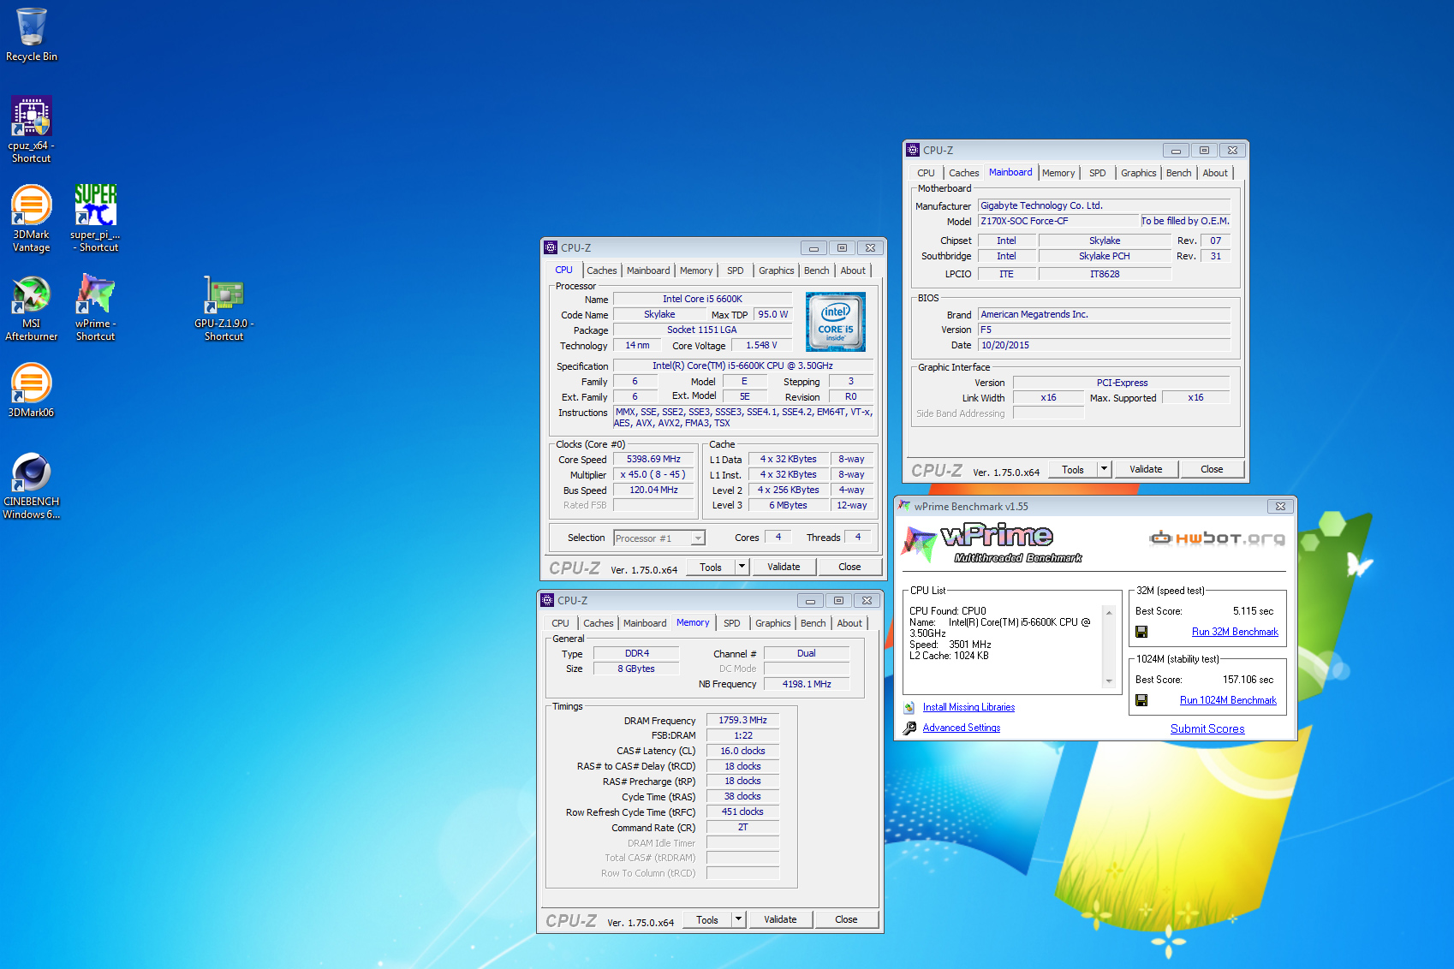Click Tools button in Memory window
Image resolution: width=1454 pixels, height=969 pixels.
[707, 919]
